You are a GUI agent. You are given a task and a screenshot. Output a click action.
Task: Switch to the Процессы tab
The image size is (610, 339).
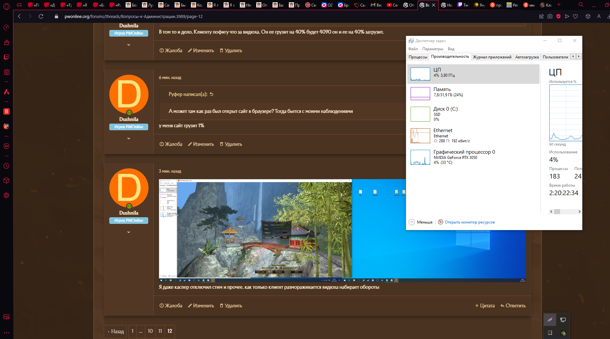point(418,57)
